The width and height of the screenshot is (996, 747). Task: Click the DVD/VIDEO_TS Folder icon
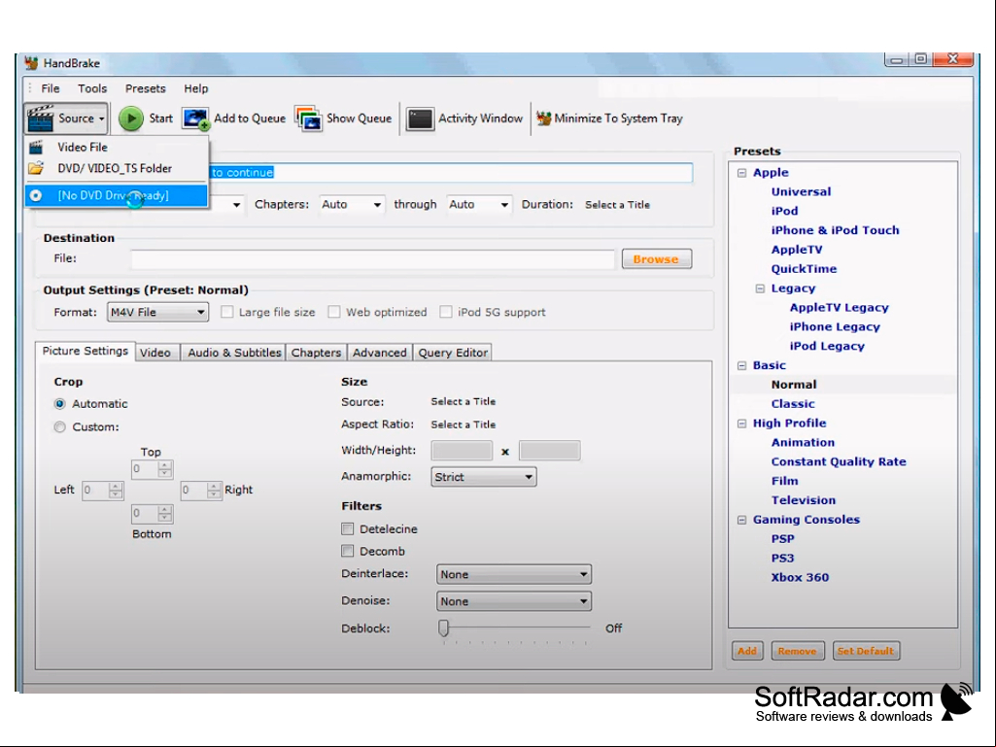tap(36, 168)
